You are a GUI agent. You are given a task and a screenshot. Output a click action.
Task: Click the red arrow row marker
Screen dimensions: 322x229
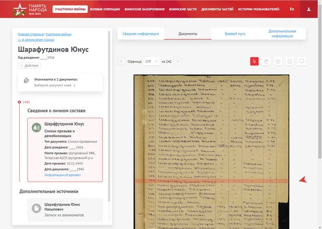pyautogui.click(x=302, y=180)
